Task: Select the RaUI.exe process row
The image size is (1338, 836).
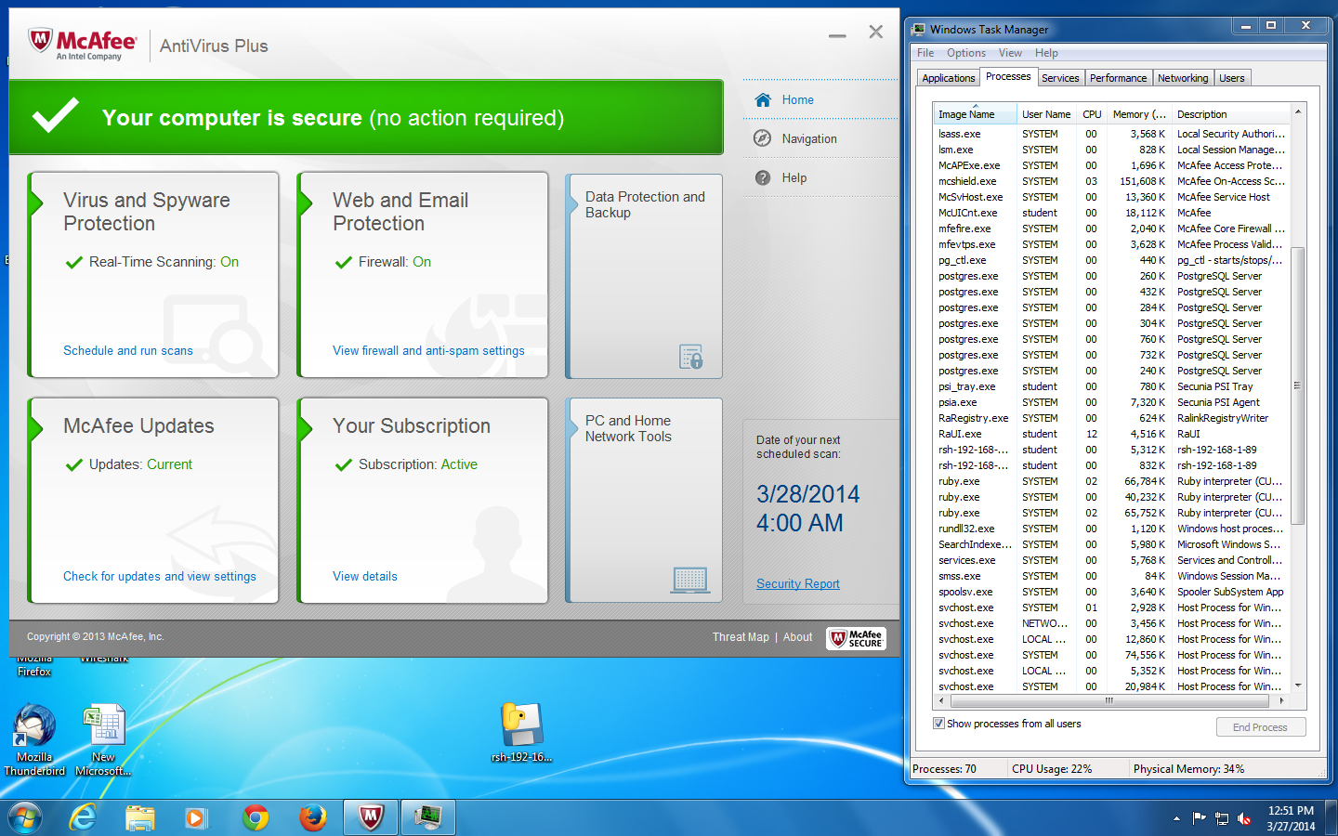Action: click(x=1111, y=434)
